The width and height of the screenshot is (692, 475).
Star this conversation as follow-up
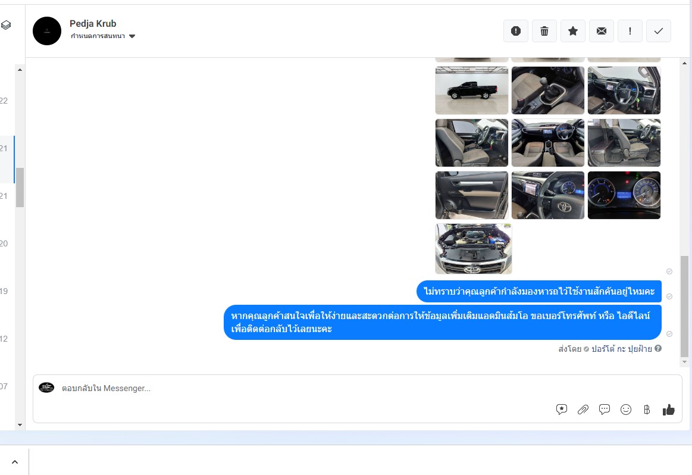tap(573, 31)
